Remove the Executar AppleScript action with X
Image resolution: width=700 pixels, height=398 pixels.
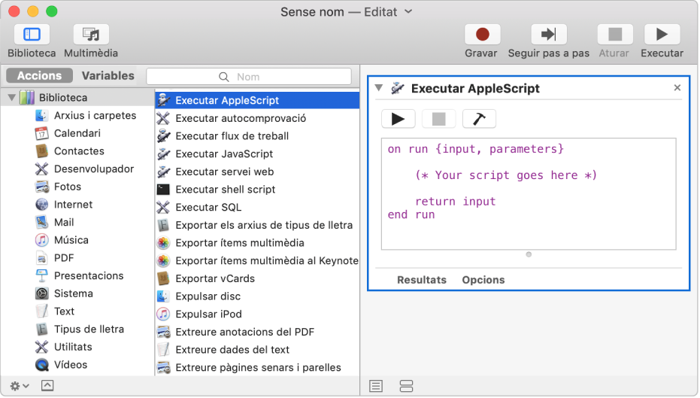click(677, 88)
